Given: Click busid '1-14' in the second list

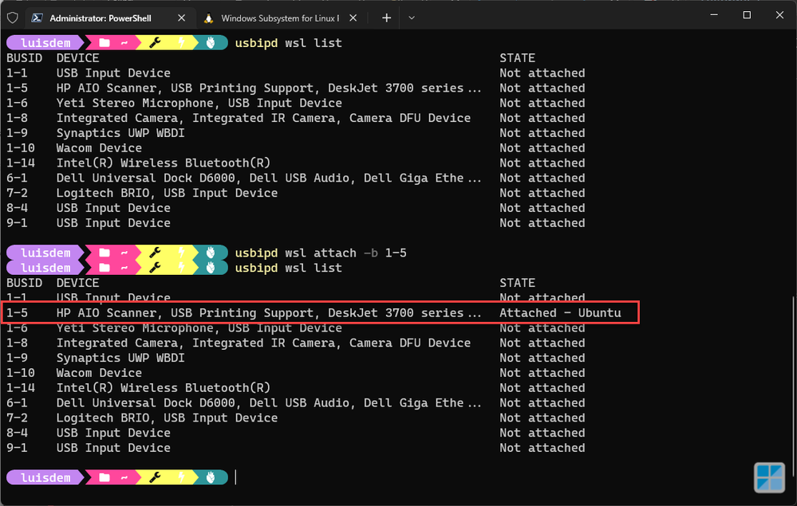Looking at the screenshot, I should click(x=20, y=388).
